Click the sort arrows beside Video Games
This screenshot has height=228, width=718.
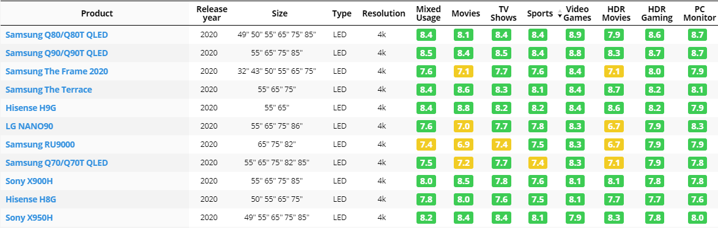(560, 13)
